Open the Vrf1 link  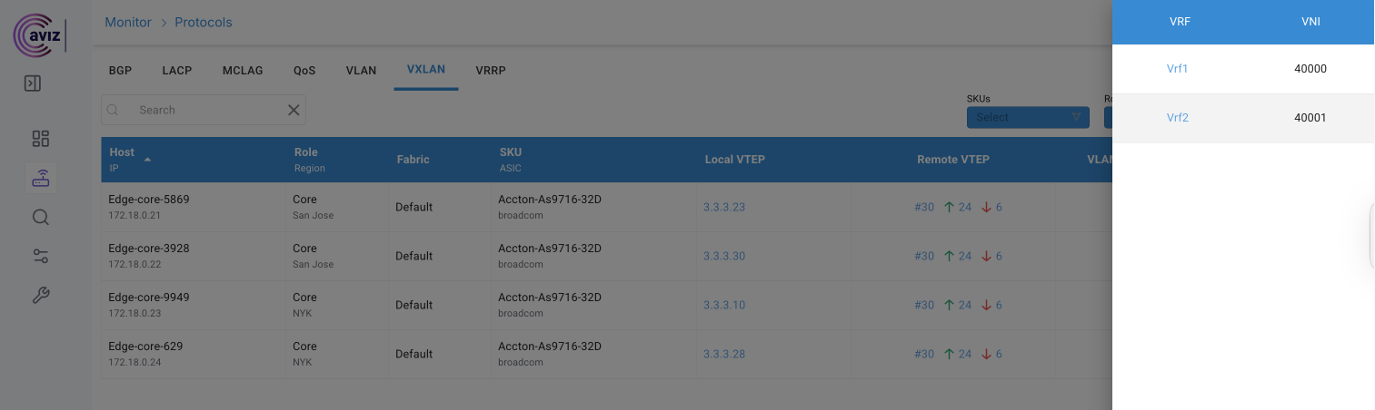coord(1177,69)
